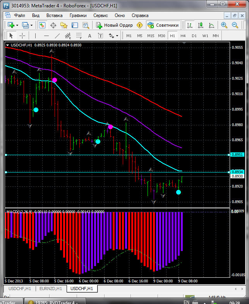This screenshot has height=304, width=249.
Task: Switch to the EURNZD,H1 chart tab
Action: coord(51,289)
